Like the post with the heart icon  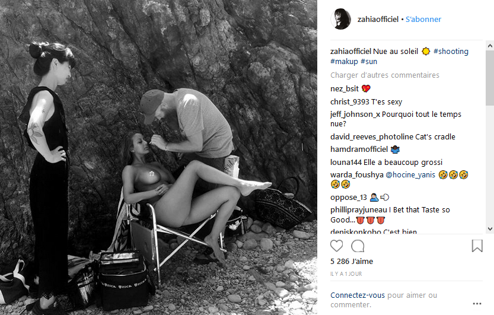[x=336, y=246]
